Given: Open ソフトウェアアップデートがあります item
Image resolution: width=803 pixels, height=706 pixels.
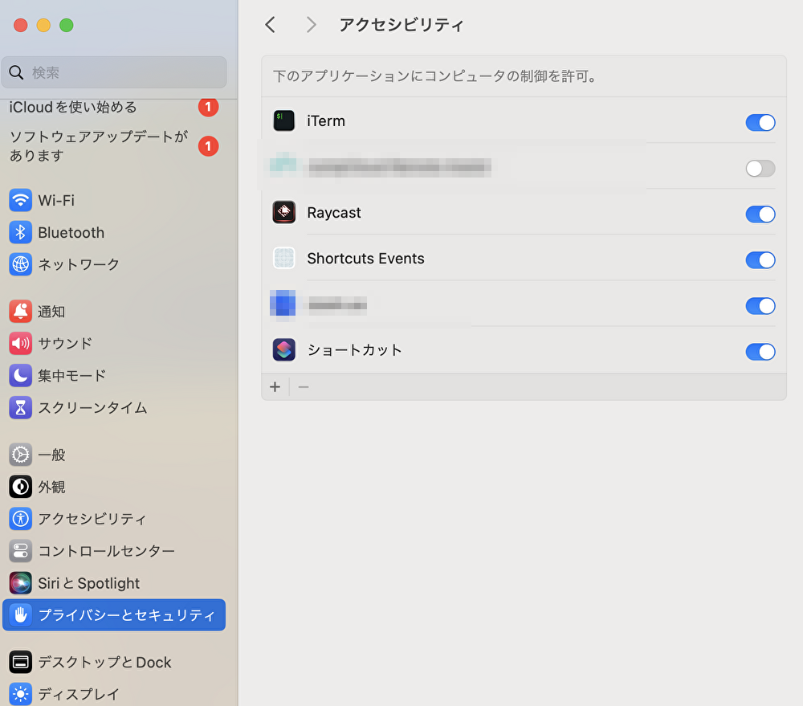Looking at the screenshot, I should (x=114, y=146).
